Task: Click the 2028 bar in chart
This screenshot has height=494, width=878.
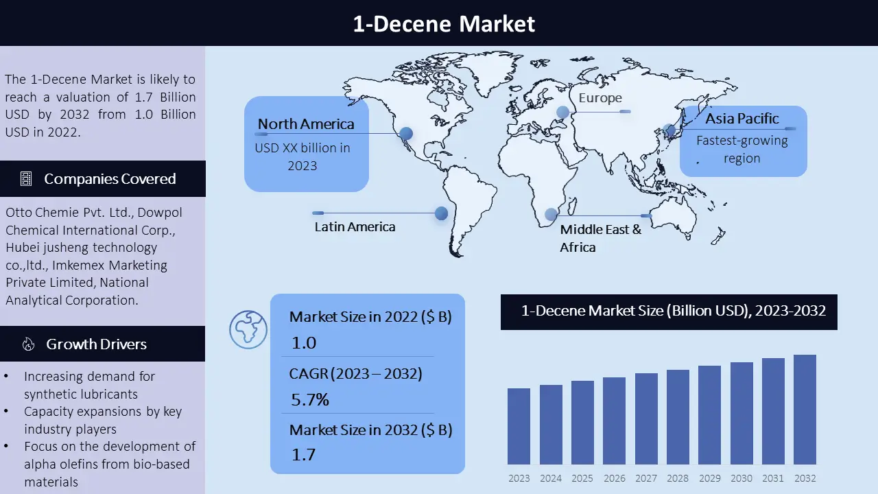Action: [678, 417]
